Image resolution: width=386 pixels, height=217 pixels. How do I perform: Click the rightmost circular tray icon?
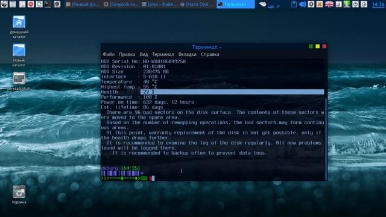364,4
